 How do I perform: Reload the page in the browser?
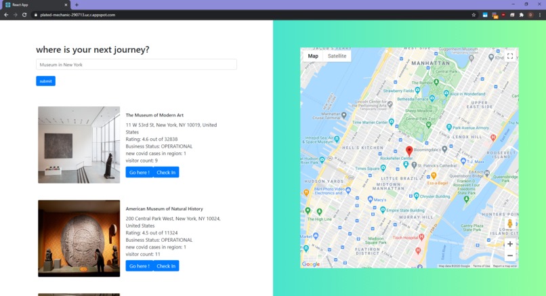click(24, 15)
